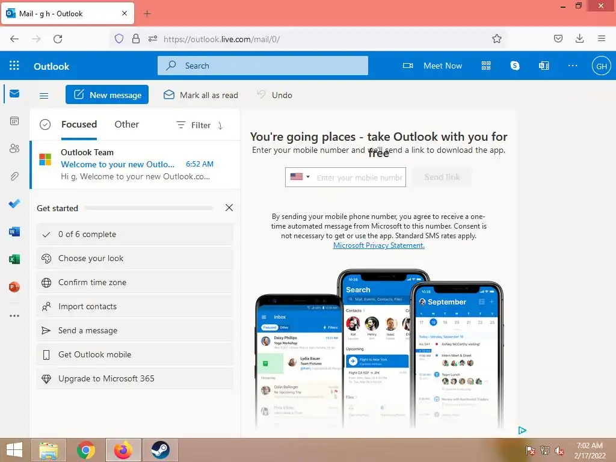Open taskbar clock showing 7:02 AM
Image resolution: width=616 pixels, height=462 pixels.
coord(590,450)
